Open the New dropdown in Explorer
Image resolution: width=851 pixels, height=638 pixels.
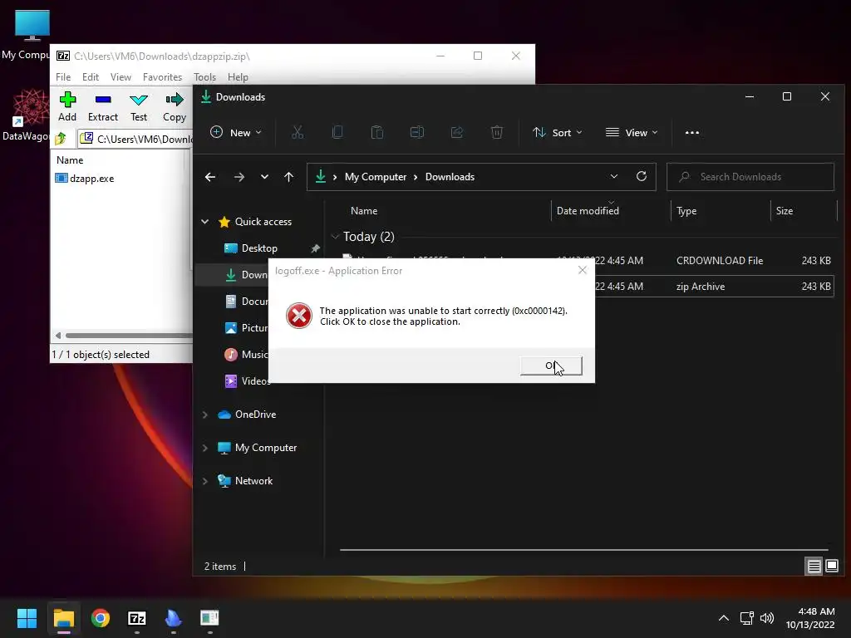[x=235, y=132]
